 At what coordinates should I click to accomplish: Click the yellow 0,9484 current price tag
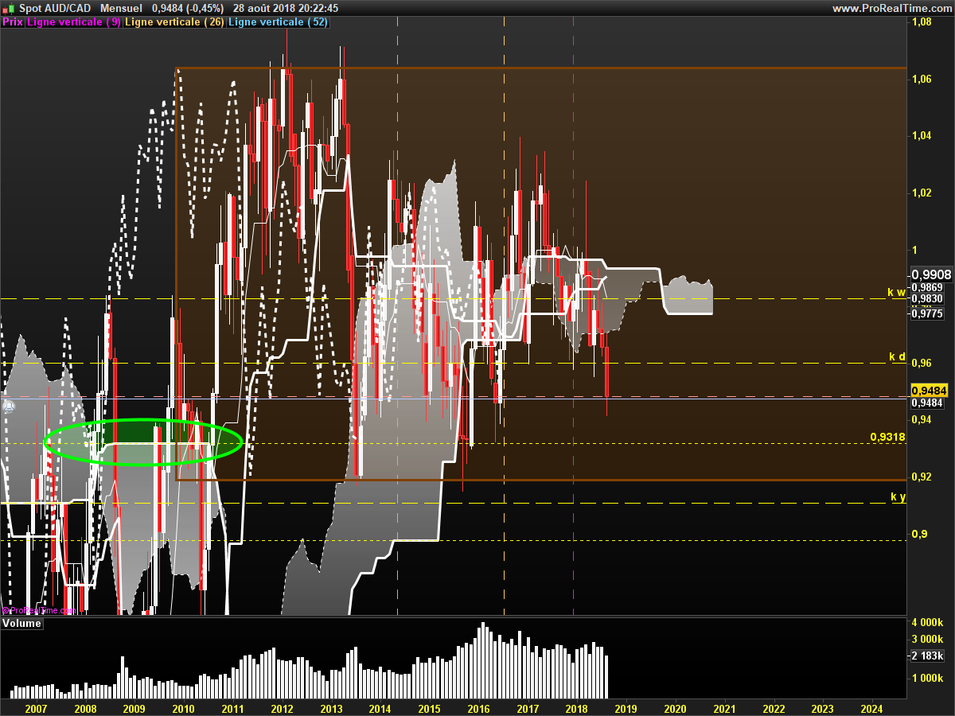click(x=930, y=390)
